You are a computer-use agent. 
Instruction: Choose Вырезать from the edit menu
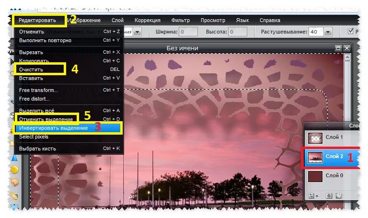[x=69, y=52]
